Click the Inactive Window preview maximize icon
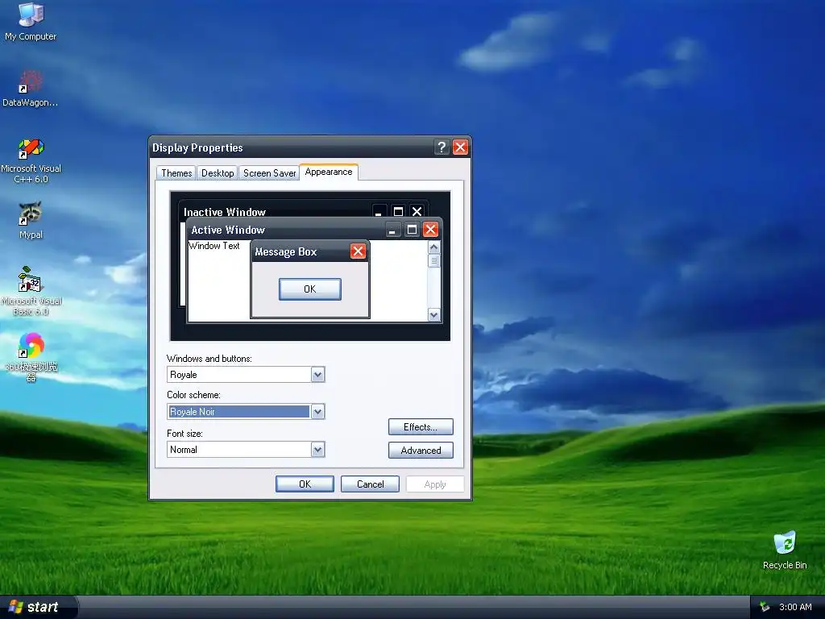Image resolution: width=825 pixels, height=619 pixels. point(398,212)
